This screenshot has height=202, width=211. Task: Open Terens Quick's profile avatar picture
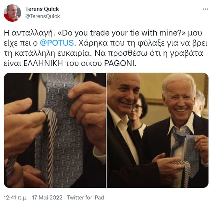[13, 13]
